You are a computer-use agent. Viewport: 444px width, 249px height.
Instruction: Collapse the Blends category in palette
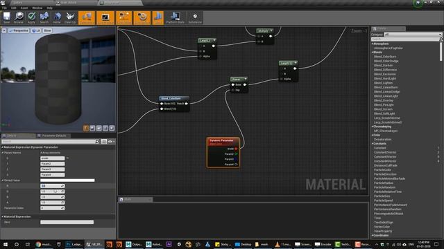(373, 53)
